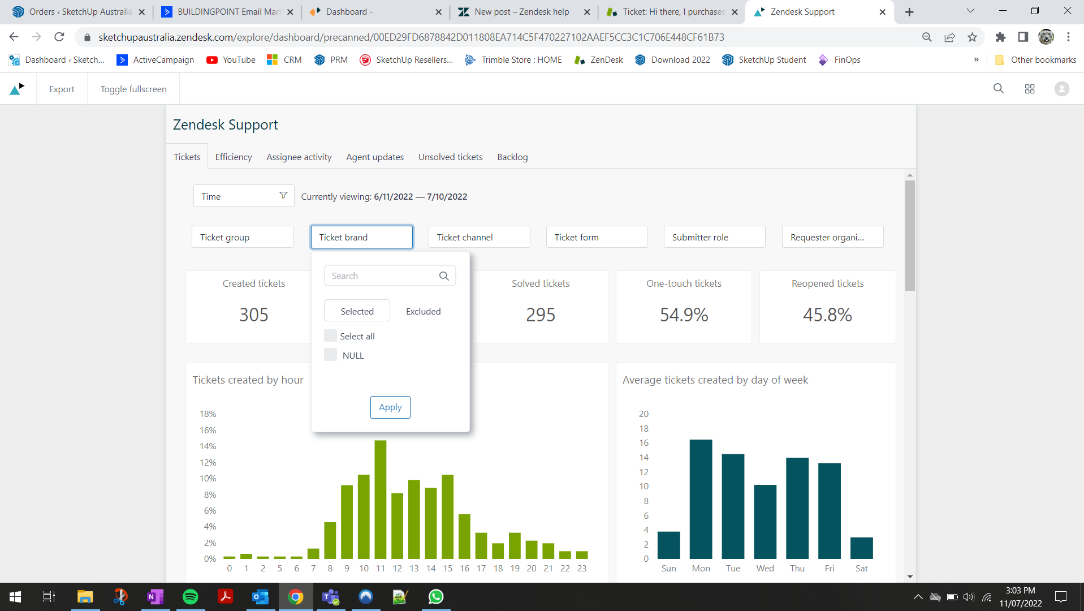The image size is (1084, 611).
Task: Launch Spotify from the taskbar
Action: pyautogui.click(x=190, y=597)
